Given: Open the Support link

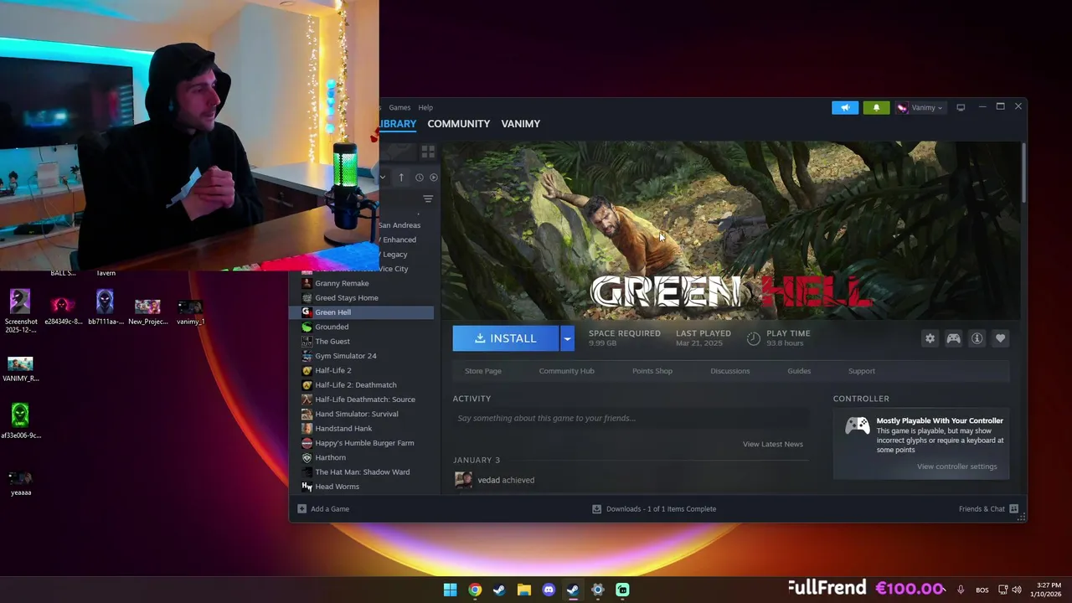Looking at the screenshot, I should [x=861, y=371].
